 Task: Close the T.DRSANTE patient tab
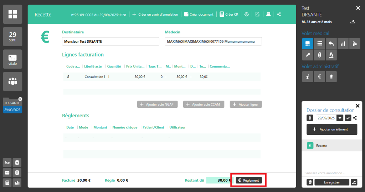(20, 99)
